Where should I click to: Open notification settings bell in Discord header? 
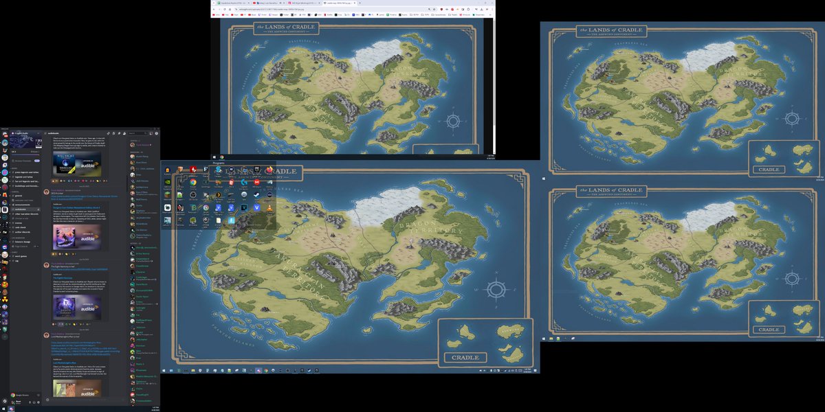click(x=113, y=133)
